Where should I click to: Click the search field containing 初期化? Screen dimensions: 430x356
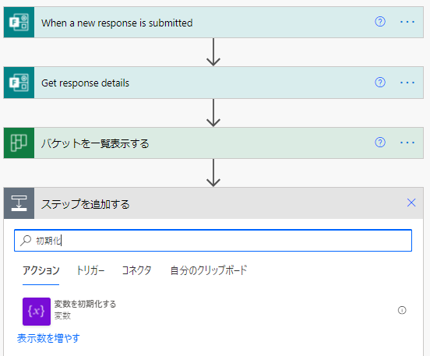tap(213, 241)
